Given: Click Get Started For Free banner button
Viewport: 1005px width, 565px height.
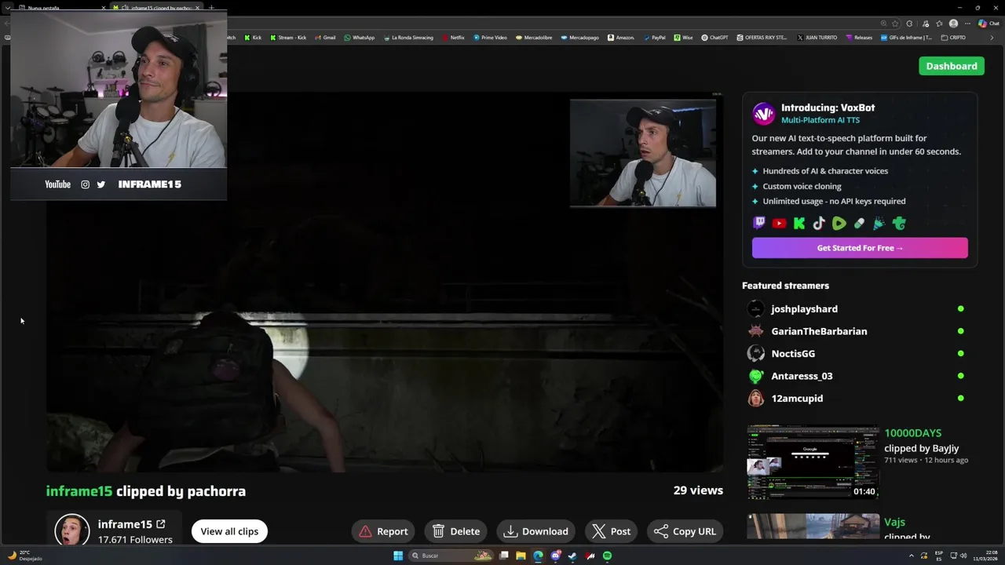Looking at the screenshot, I should 860,248.
